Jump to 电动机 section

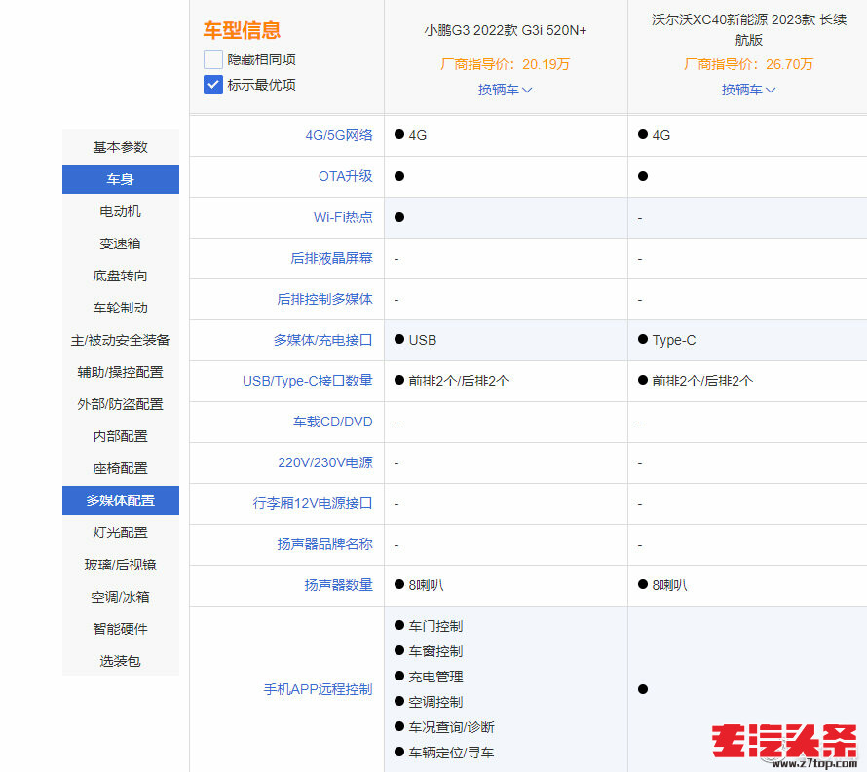pyautogui.click(x=121, y=211)
